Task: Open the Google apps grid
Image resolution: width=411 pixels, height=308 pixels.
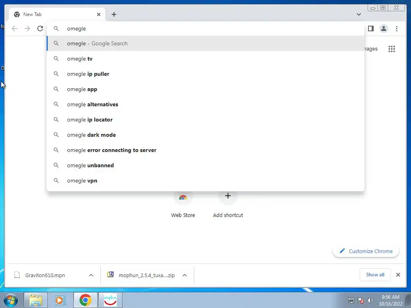Action: [x=392, y=49]
